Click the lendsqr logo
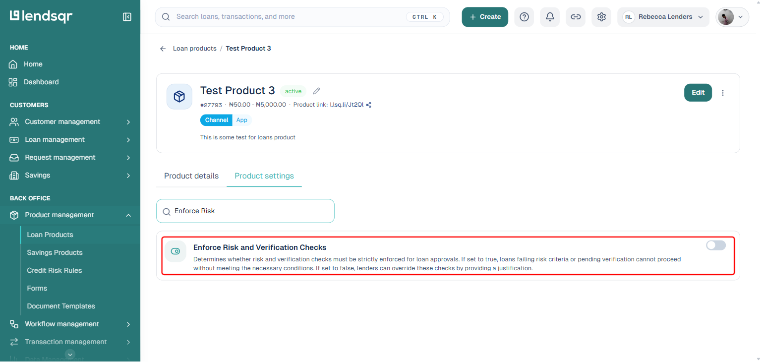The image size is (761, 362). 41,16
